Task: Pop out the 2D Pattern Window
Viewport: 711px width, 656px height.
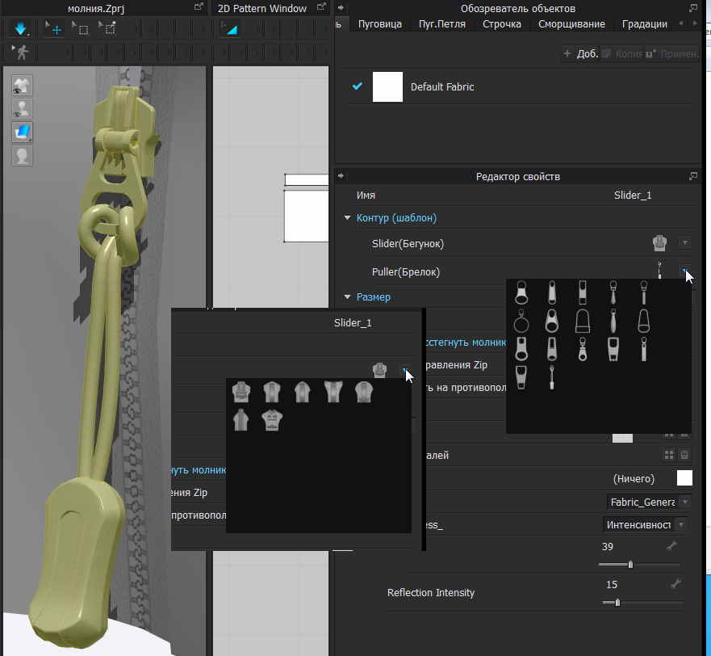Action: click(x=321, y=6)
